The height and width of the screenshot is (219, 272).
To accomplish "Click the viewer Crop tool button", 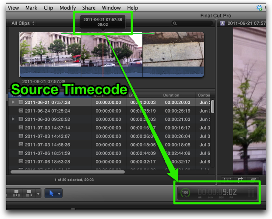I will (x=240, y=179).
